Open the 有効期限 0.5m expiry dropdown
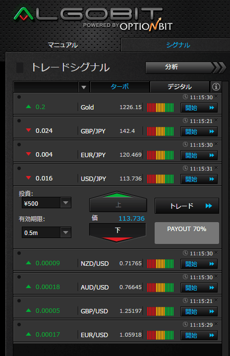Viewport: 230px width, 356px height. point(66,233)
